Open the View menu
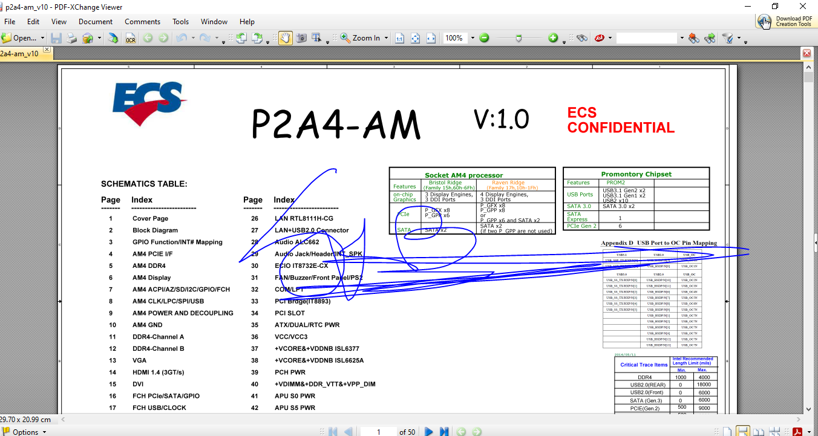818x436 pixels. (x=59, y=22)
